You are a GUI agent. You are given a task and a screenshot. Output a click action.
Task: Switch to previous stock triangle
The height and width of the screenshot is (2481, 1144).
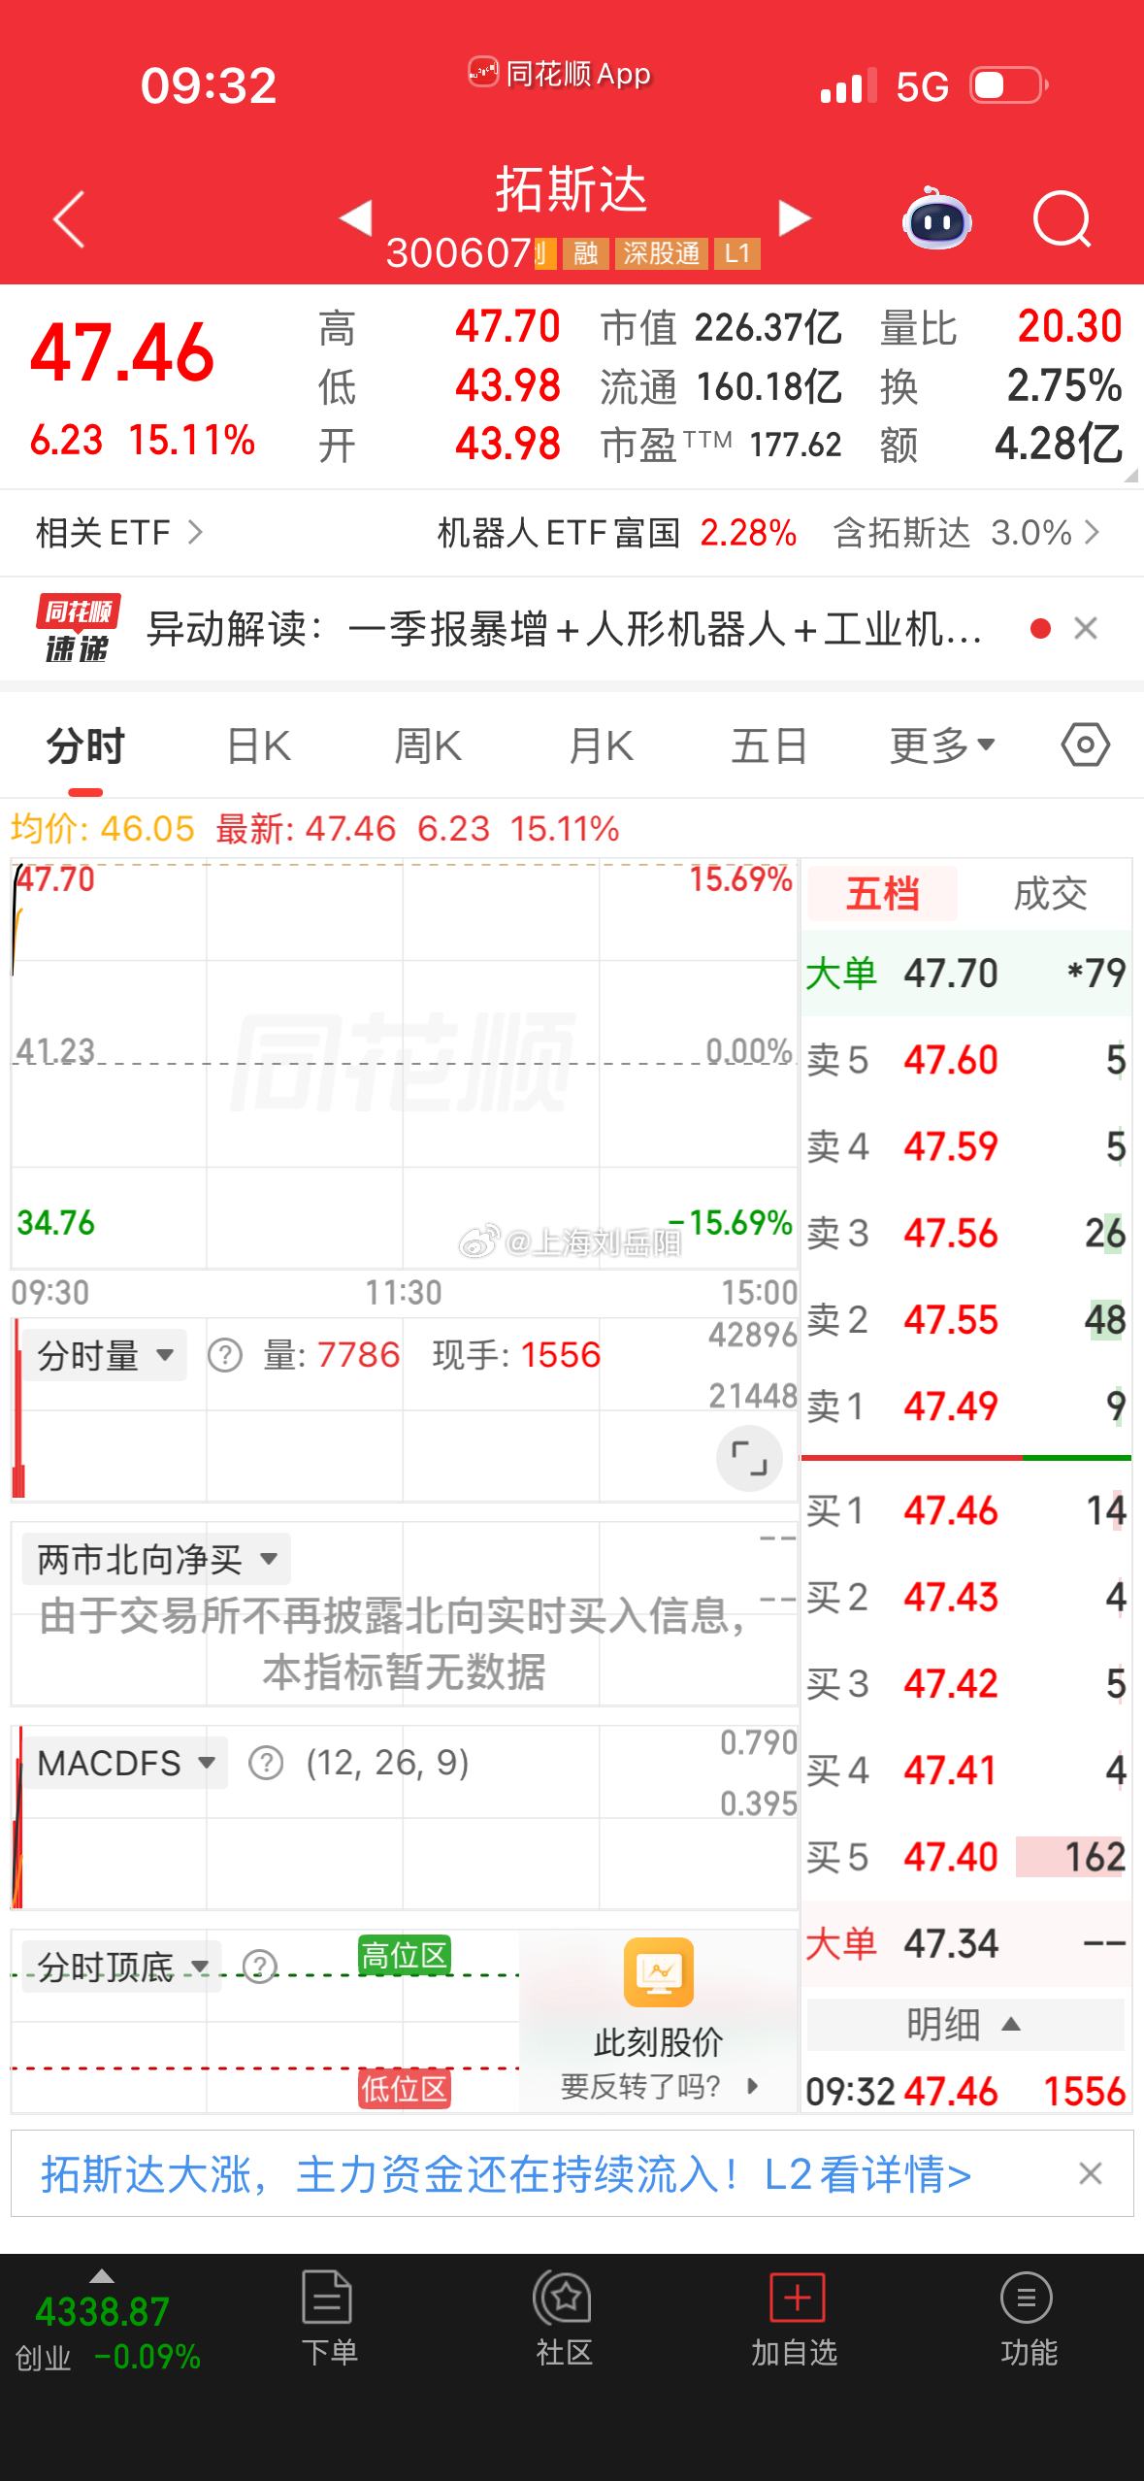click(356, 217)
